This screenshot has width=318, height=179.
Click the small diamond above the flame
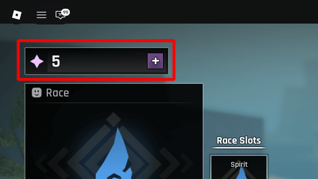[114, 120]
